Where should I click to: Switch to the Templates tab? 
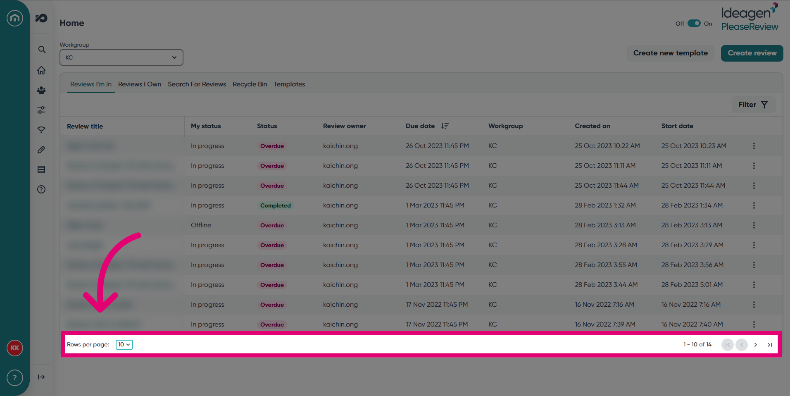tap(289, 84)
